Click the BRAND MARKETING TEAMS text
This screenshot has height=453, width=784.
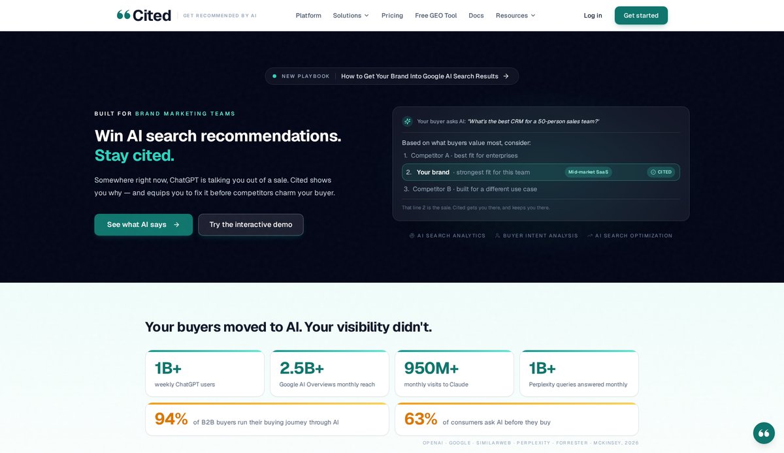[x=185, y=114]
